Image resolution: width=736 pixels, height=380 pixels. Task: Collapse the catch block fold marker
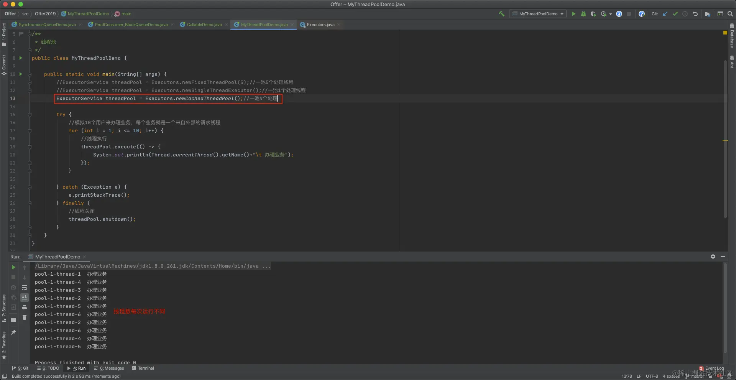coord(30,187)
